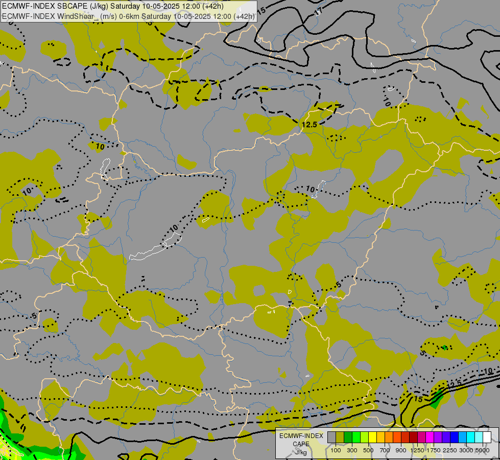Select the legend value label 900
This screenshot has width=500, height=460.
(x=401, y=450)
